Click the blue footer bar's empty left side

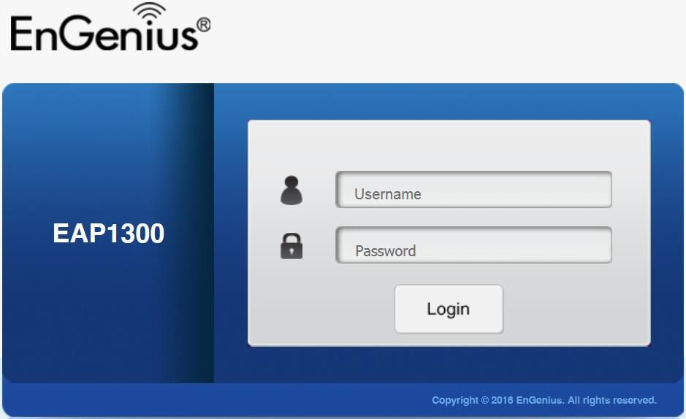[175, 400]
